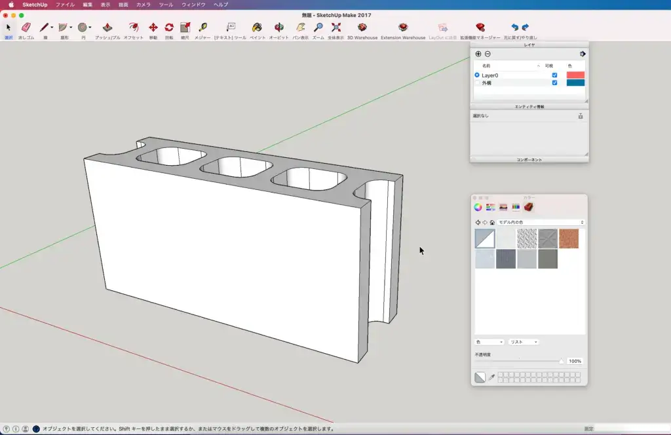Choose the Line pencil tool
This screenshot has height=435, width=671.
click(x=44, y=28)
